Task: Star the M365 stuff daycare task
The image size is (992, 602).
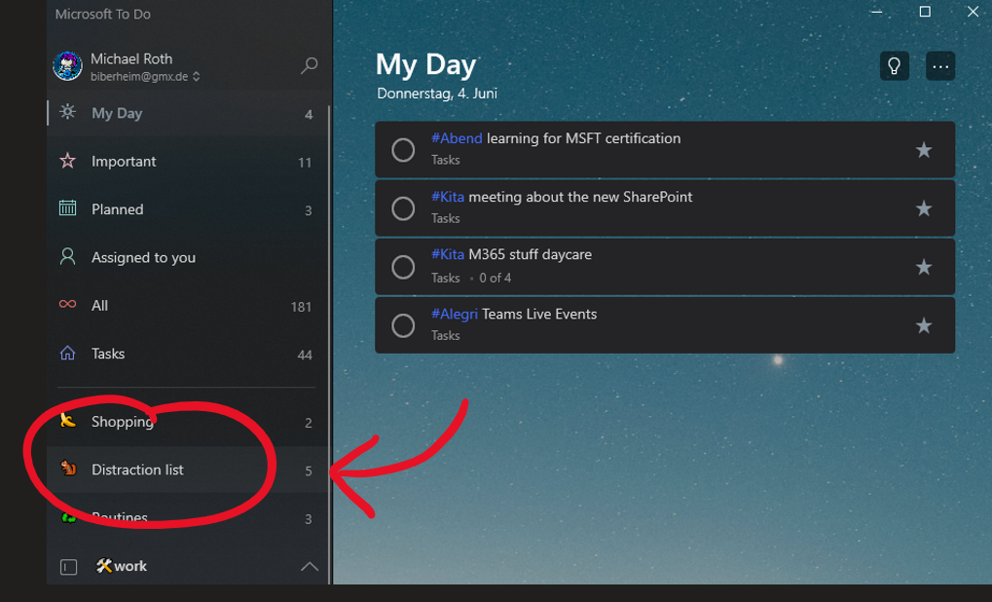Action: 924,267
